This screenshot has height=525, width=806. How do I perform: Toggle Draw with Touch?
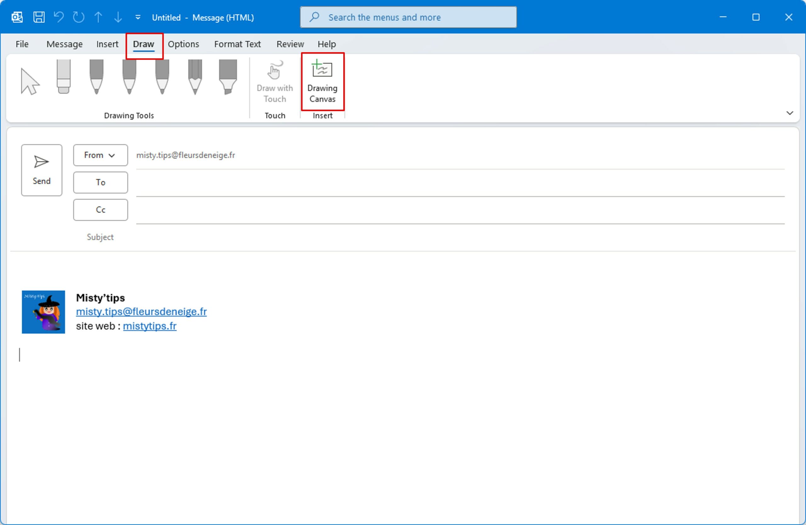click(275, 82)
